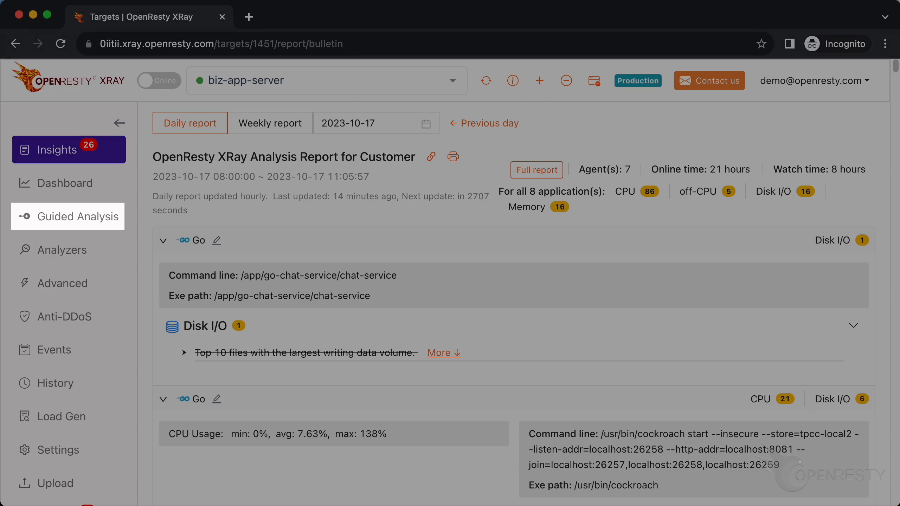Bookmark this page with star icon
This screenshot has width=900, height=506.
tap(761, 44)
